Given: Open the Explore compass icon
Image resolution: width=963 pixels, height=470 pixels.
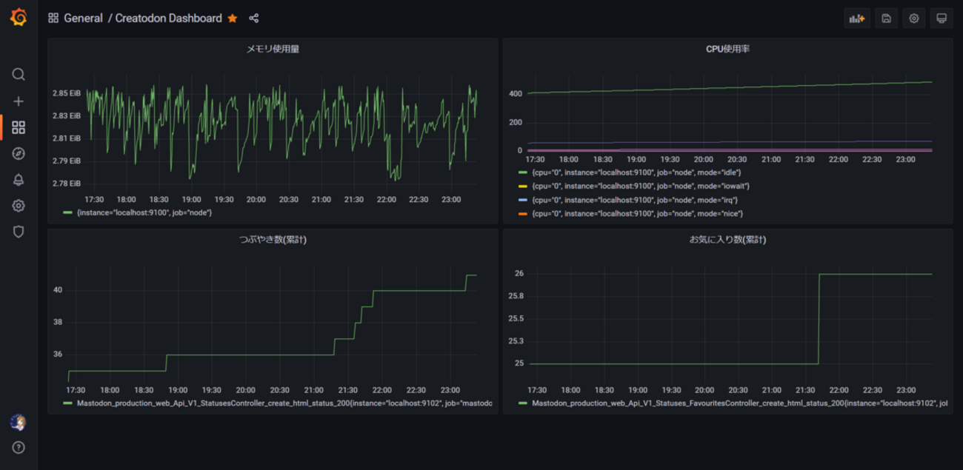Looking at the screenshot, I should pyautogui.click(x=19, y=154).
